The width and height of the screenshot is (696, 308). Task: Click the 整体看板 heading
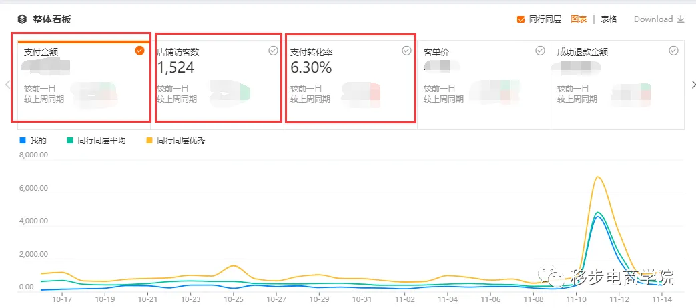51,19
